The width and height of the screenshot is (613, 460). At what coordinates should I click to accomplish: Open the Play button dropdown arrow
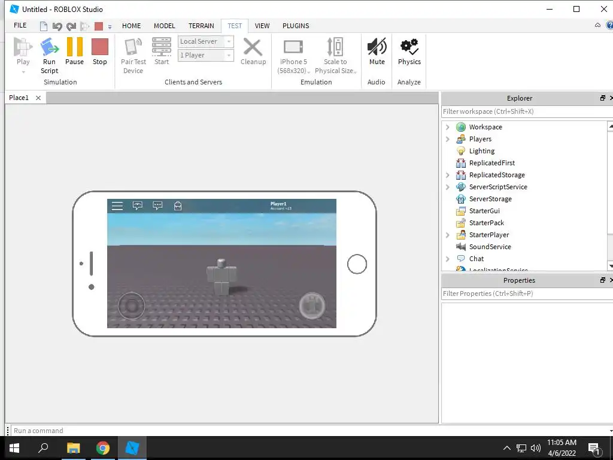click(x=23, y=72)
